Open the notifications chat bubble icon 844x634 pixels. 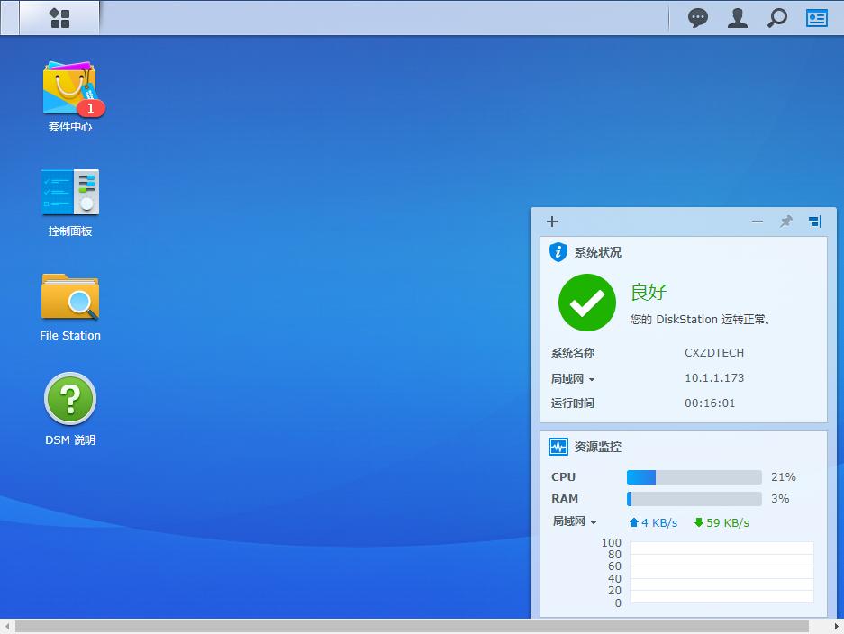tap(698, 18)
